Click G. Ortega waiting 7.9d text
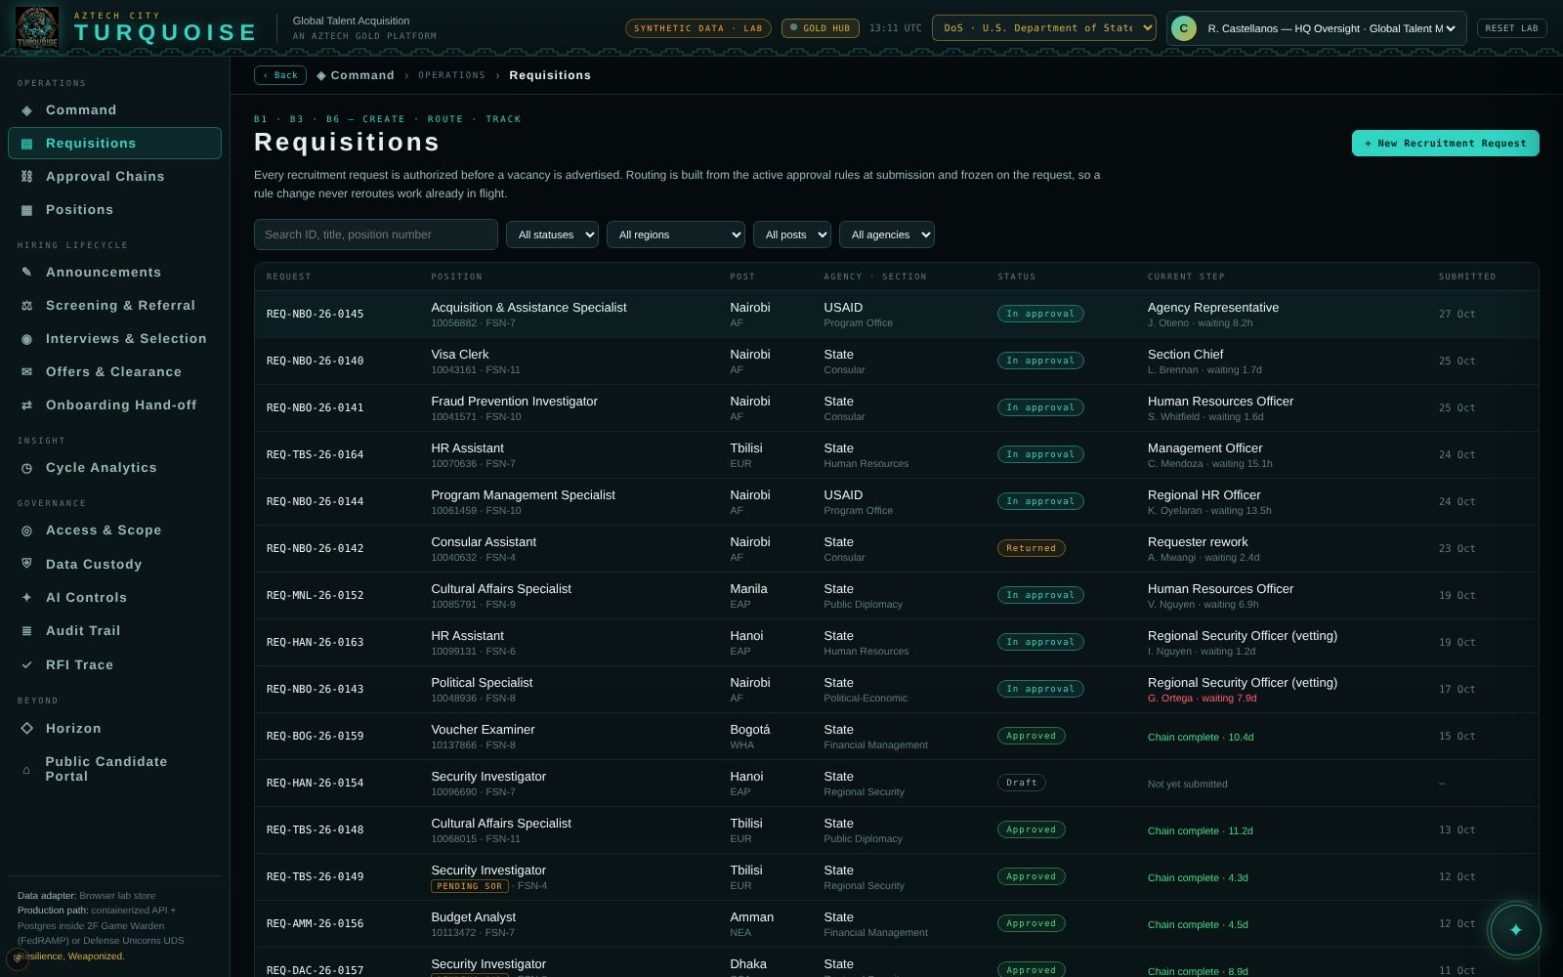This screenshot has width=1563, height=977. click(1202, 699)
